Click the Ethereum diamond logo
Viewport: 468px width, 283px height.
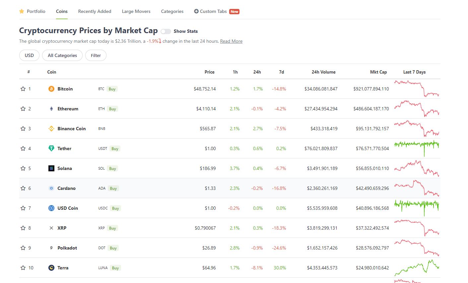[x=51, y=109]
